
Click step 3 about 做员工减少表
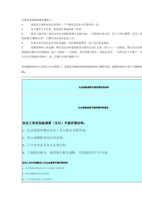(x=82, y=34)
